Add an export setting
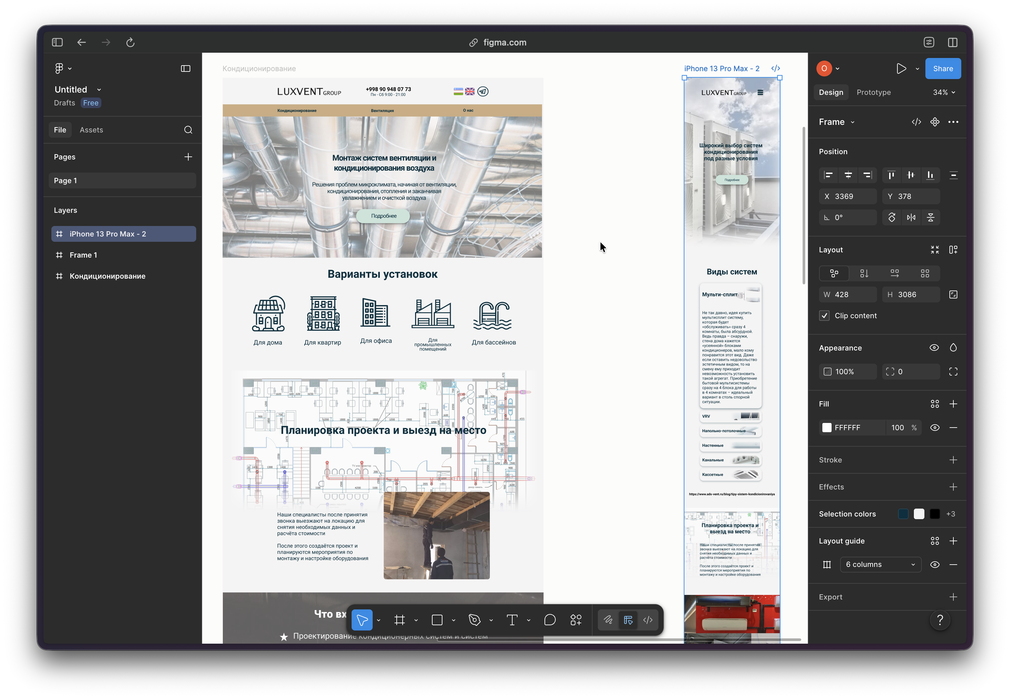Image resolution: width=1010 pixels, height=699 pixels. (x=953, y=597)
